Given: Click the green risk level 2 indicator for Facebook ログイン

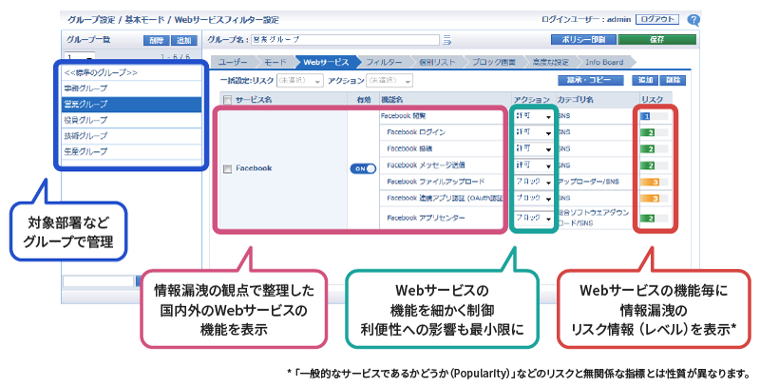Looking at the screenshot, I should tap(655, 132).
